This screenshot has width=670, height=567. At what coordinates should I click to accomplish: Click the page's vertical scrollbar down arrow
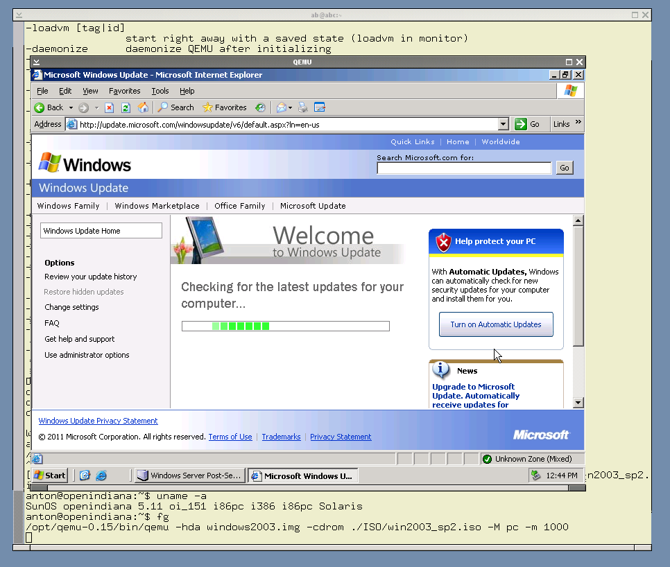[x=578, y=403]
